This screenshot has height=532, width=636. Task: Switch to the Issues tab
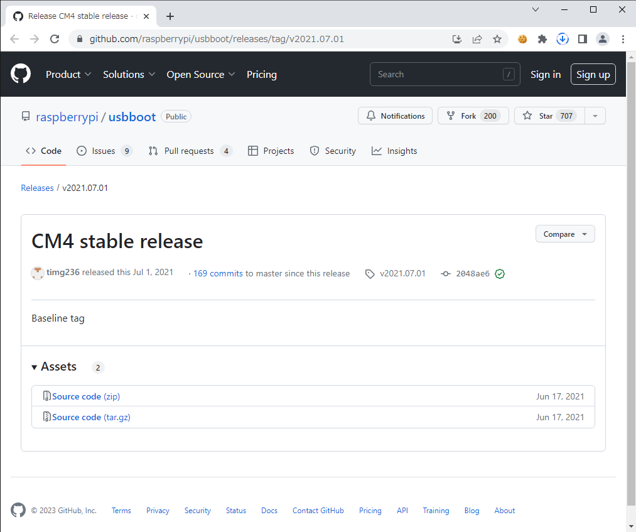[x=104, y=151]
